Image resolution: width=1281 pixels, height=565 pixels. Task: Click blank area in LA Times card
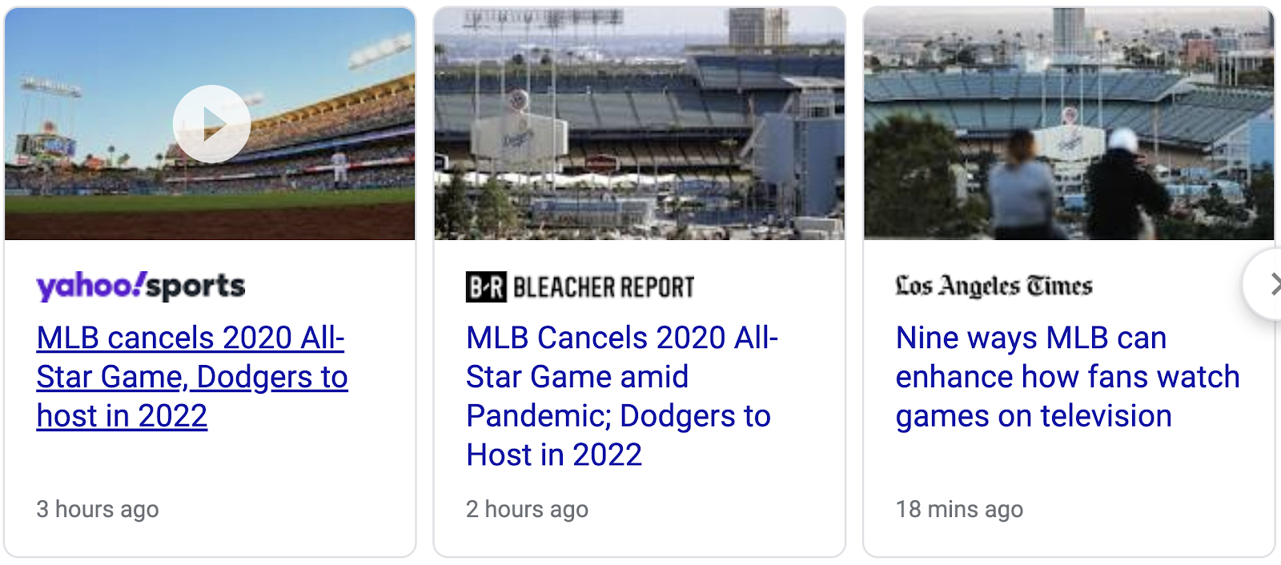1121,472
